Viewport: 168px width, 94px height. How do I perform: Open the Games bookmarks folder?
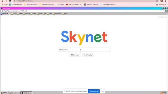click(33, 14)
